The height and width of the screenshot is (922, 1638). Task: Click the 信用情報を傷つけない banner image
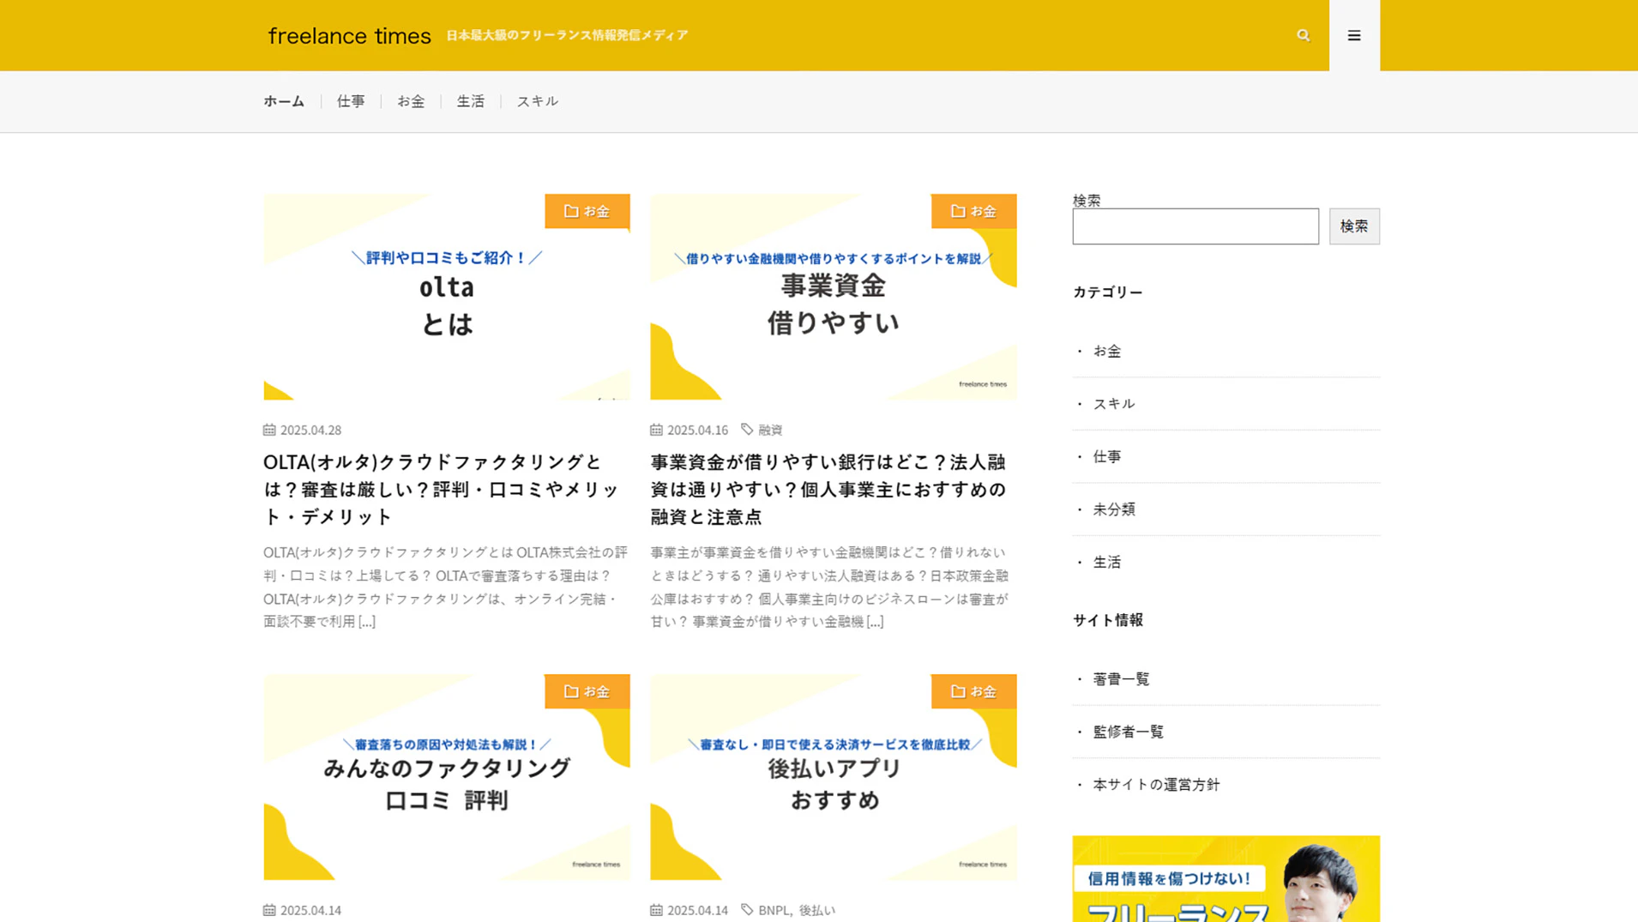1226,879
